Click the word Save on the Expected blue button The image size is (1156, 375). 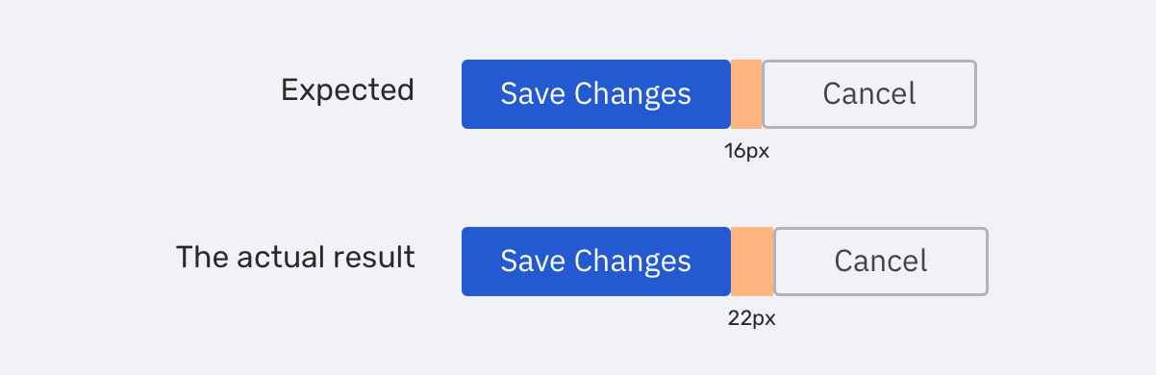[533, 94]
